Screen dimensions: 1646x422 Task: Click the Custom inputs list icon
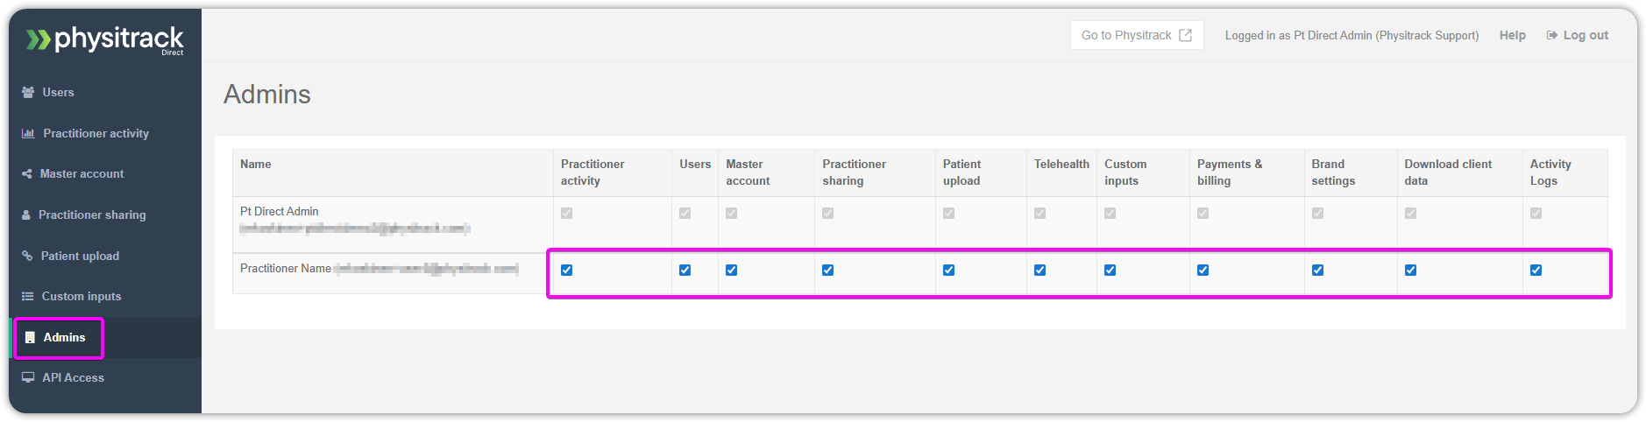(28, 296)
